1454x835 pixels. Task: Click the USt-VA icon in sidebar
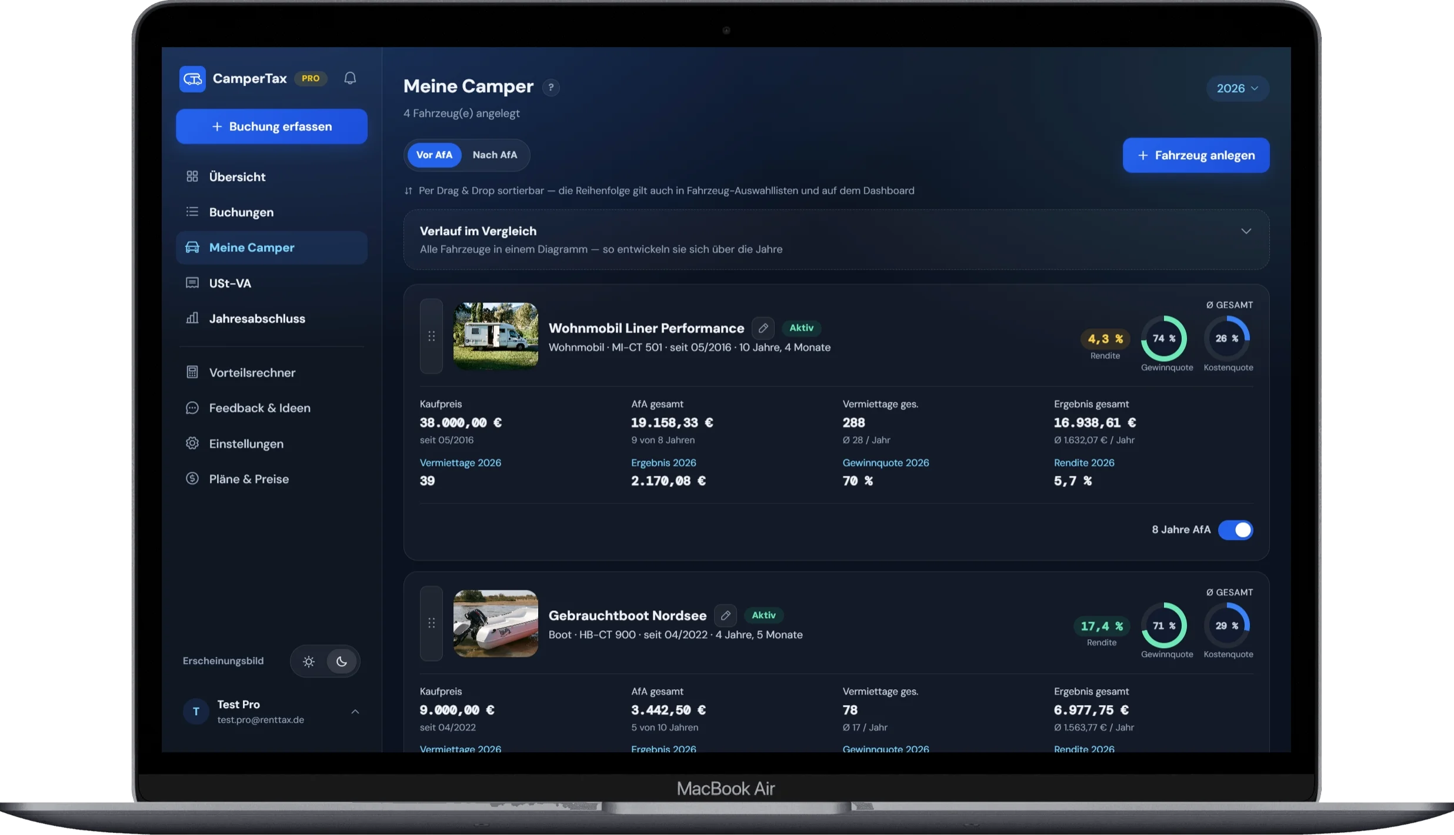click(192, 283)
